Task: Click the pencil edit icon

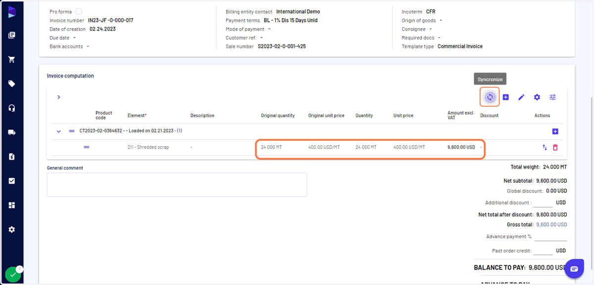Action: [x=521, y=97]
